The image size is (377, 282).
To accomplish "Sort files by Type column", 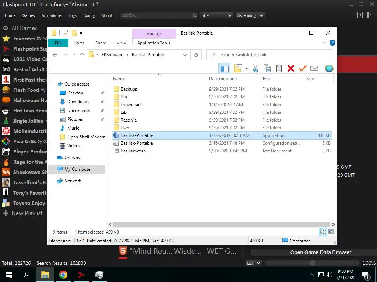I will 282,79.
